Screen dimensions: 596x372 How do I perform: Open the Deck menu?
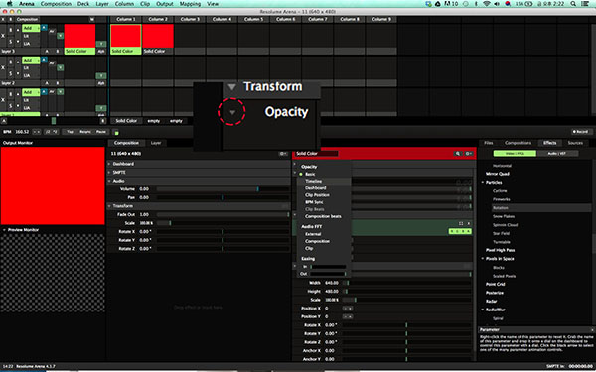(x=83, y=4)
